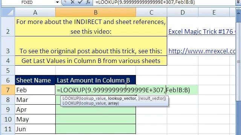Image resolution: width=241 pixels, height=135 pixels.
Task: Select row 7 header
Action: tap(8, 90)
